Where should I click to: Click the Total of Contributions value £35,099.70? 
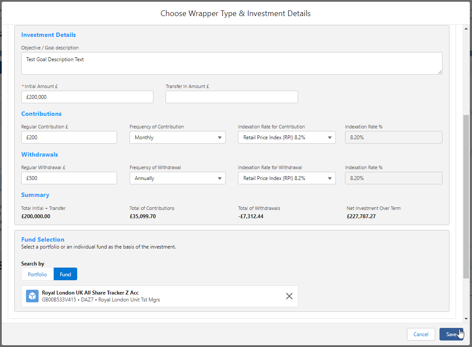pos(143,216)
